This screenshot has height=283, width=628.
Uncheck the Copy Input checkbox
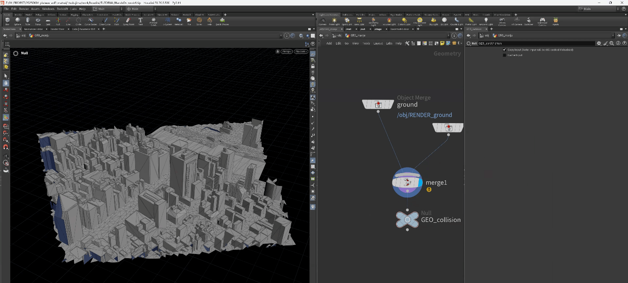click(x=504, y=50)
